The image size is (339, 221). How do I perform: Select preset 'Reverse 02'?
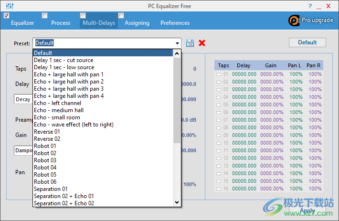tap(103, 139)
